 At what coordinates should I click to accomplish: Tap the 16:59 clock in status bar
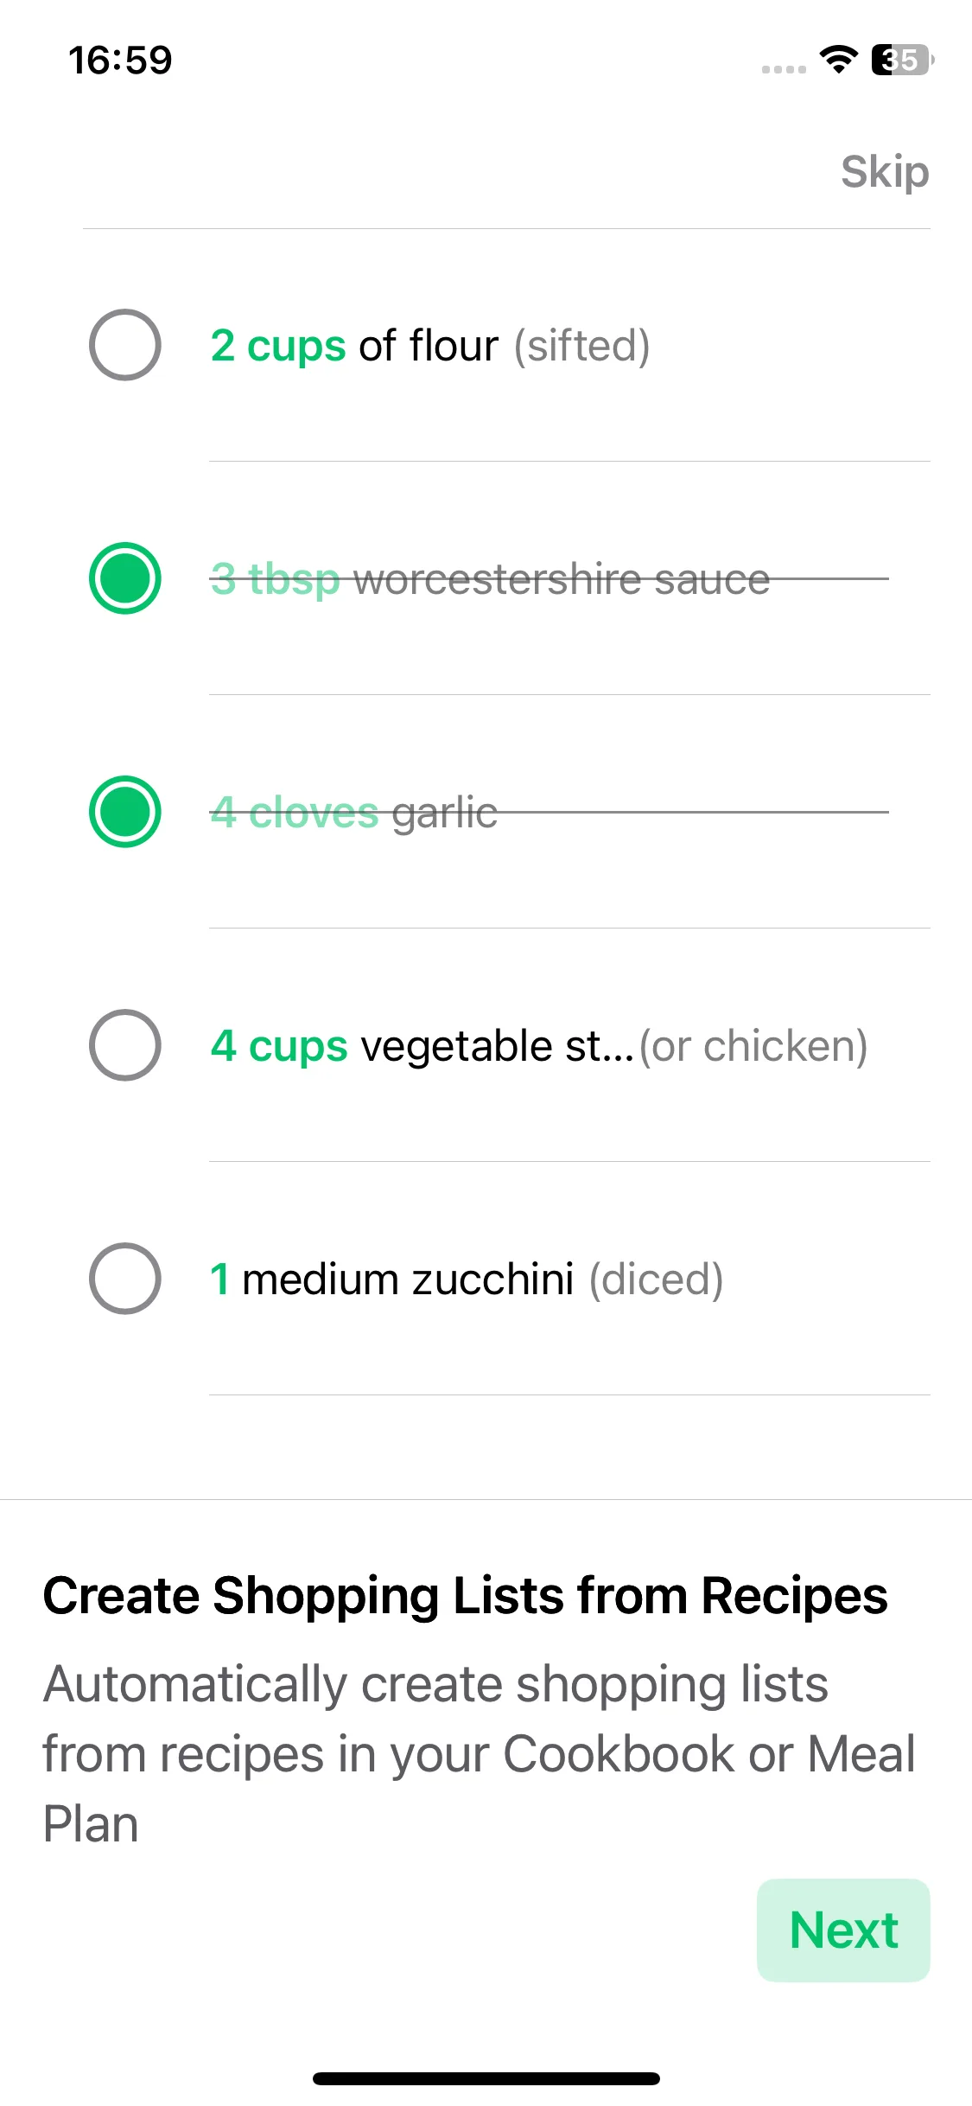point(120,61)
